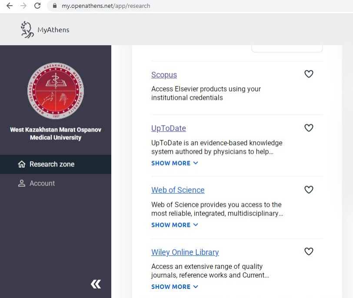Viewport: 353px width, 298px height.
Task: Favorite Scopus with heart icon
Action: pyautogui.click(x=309, y=74)
